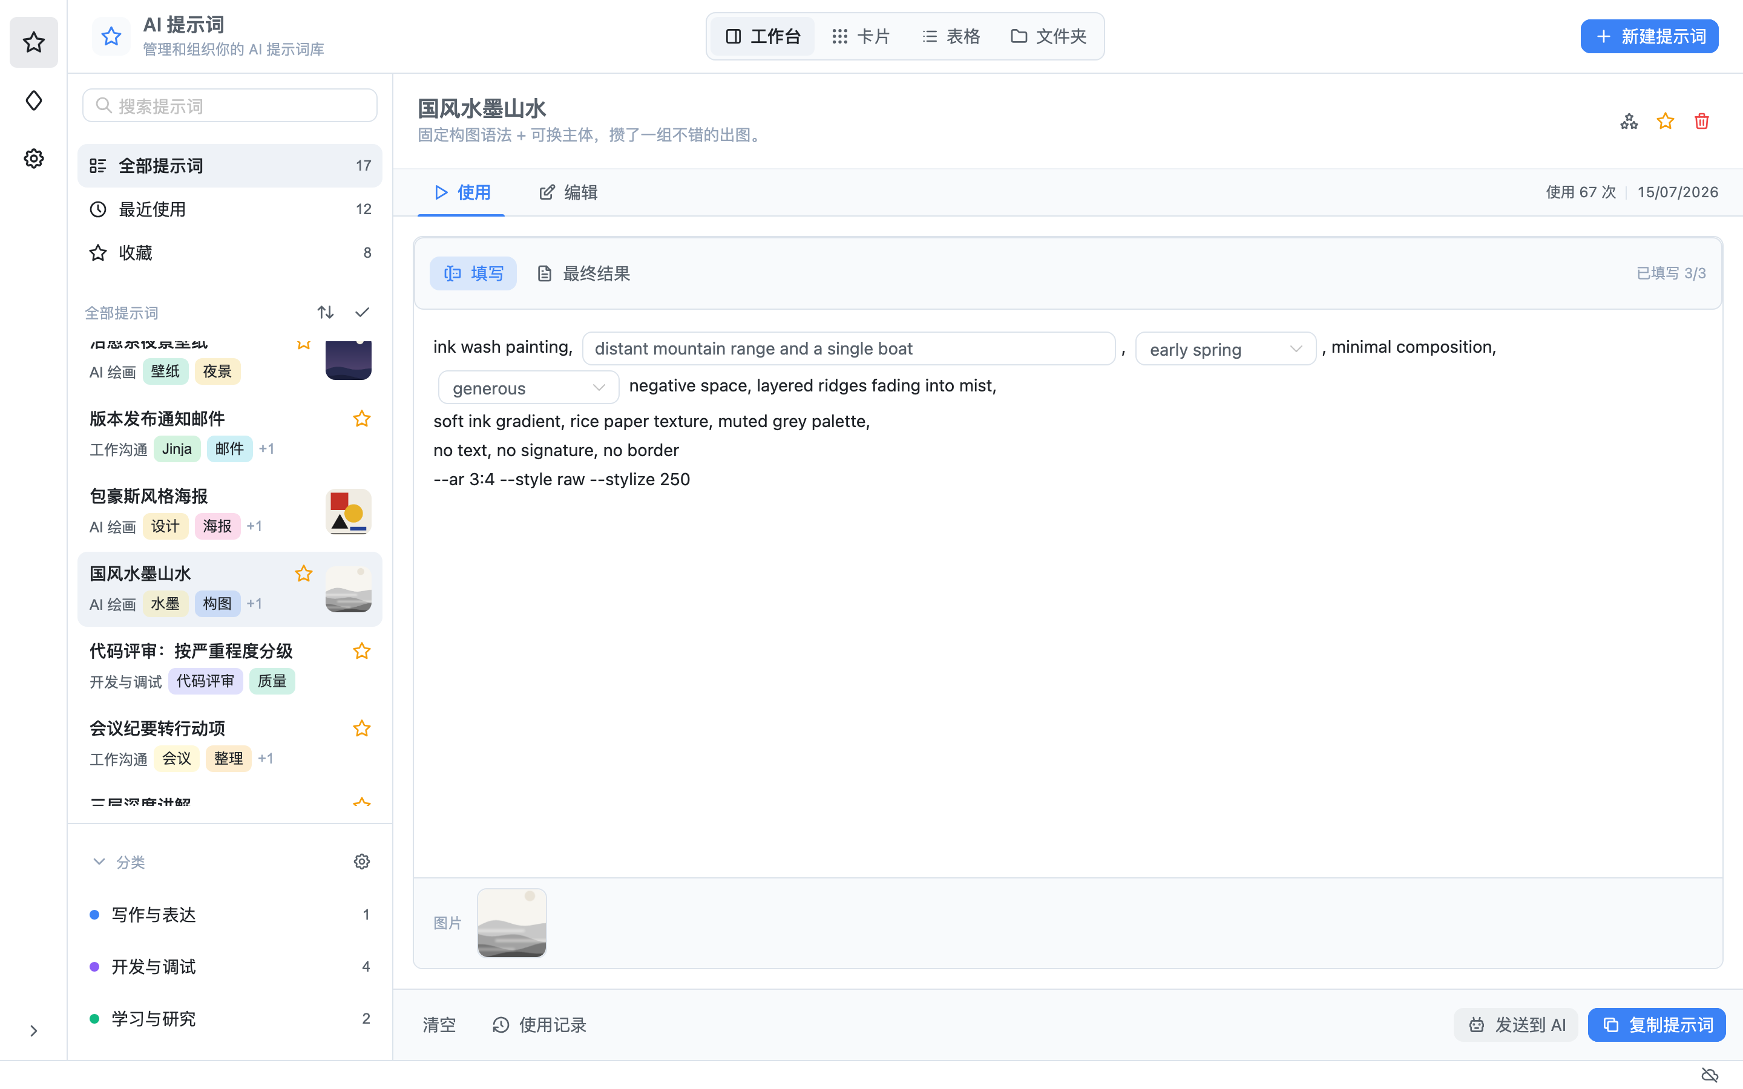Open 包豪斯风格海报 prompt

pos(230,511)
